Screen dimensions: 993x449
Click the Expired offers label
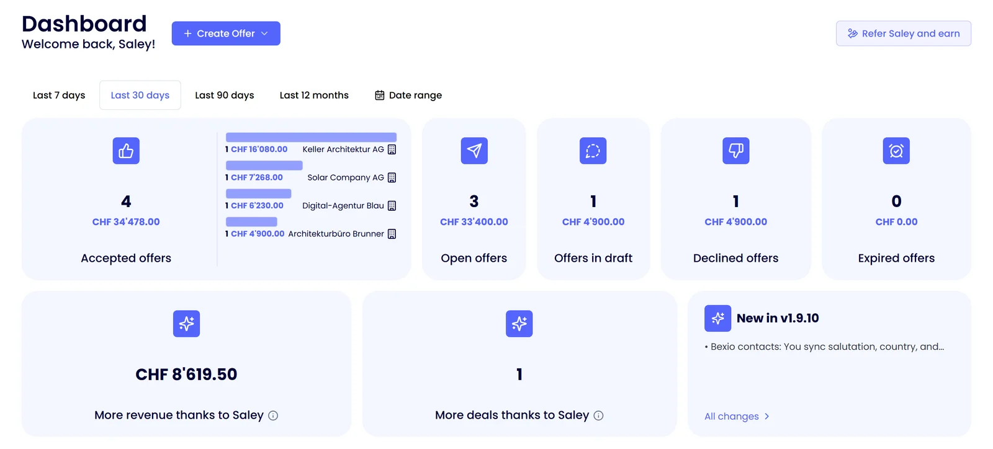[x=896, y=258]
